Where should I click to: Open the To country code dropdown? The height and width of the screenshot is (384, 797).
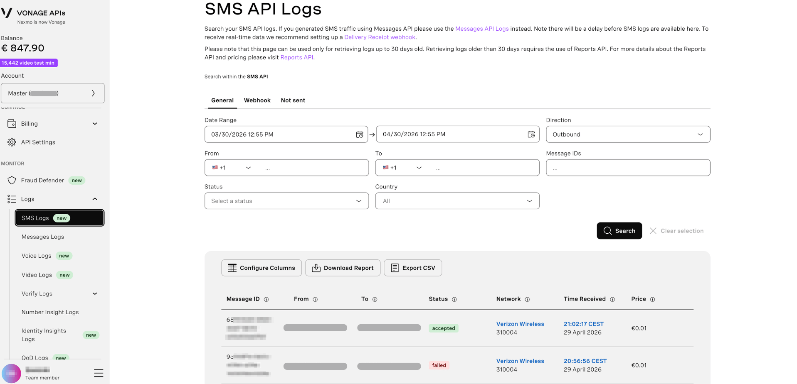pyautogui.click(x=402, y=168)
